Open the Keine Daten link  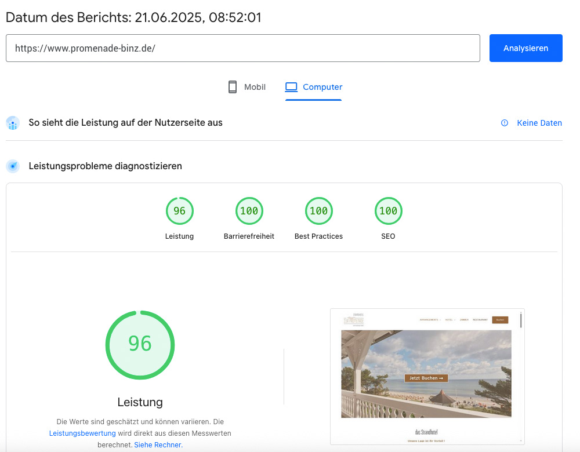pyautogui.click(x=539, y=123)
